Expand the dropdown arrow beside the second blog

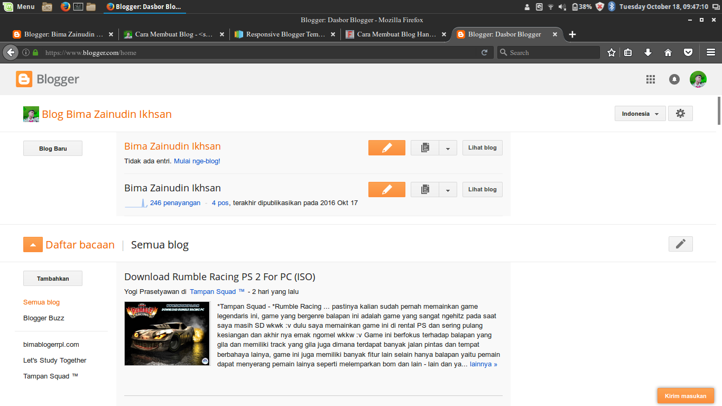click(x=448, y=189)
